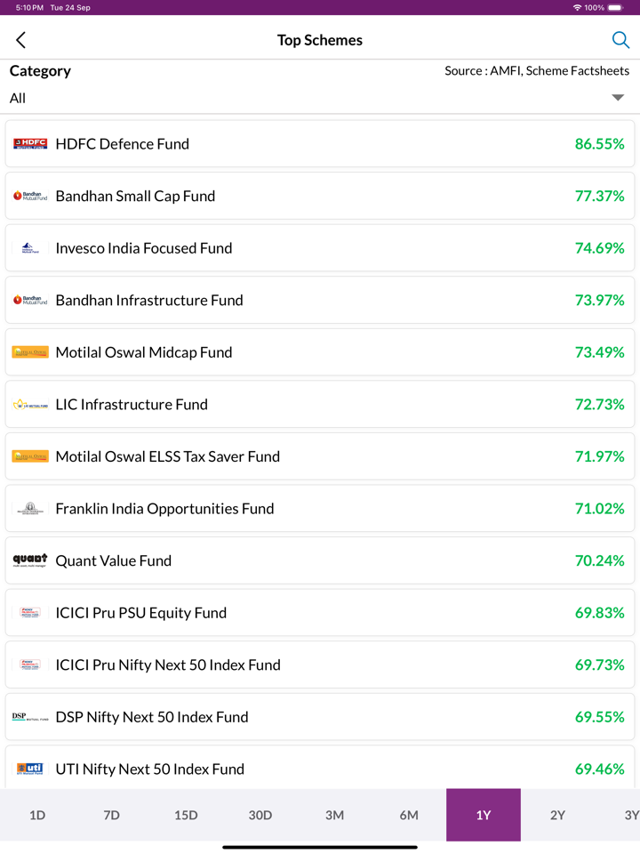Open Bandhan Small Cap Fund

(x=135, y=196)
